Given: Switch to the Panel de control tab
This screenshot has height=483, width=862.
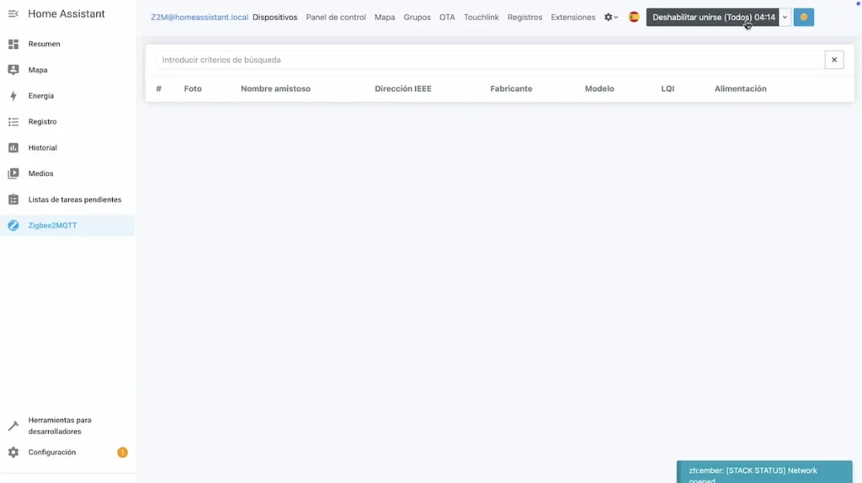Looking at the screenshot, I should click(335, 17).
